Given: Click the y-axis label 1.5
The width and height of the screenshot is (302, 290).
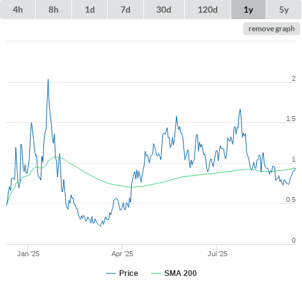Looking at the screenshot, I should pyautogui.click(x=291, y=119).
